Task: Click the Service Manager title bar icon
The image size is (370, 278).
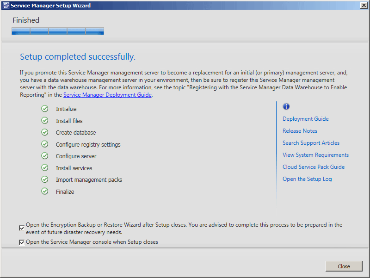Action: click(6, 6)
